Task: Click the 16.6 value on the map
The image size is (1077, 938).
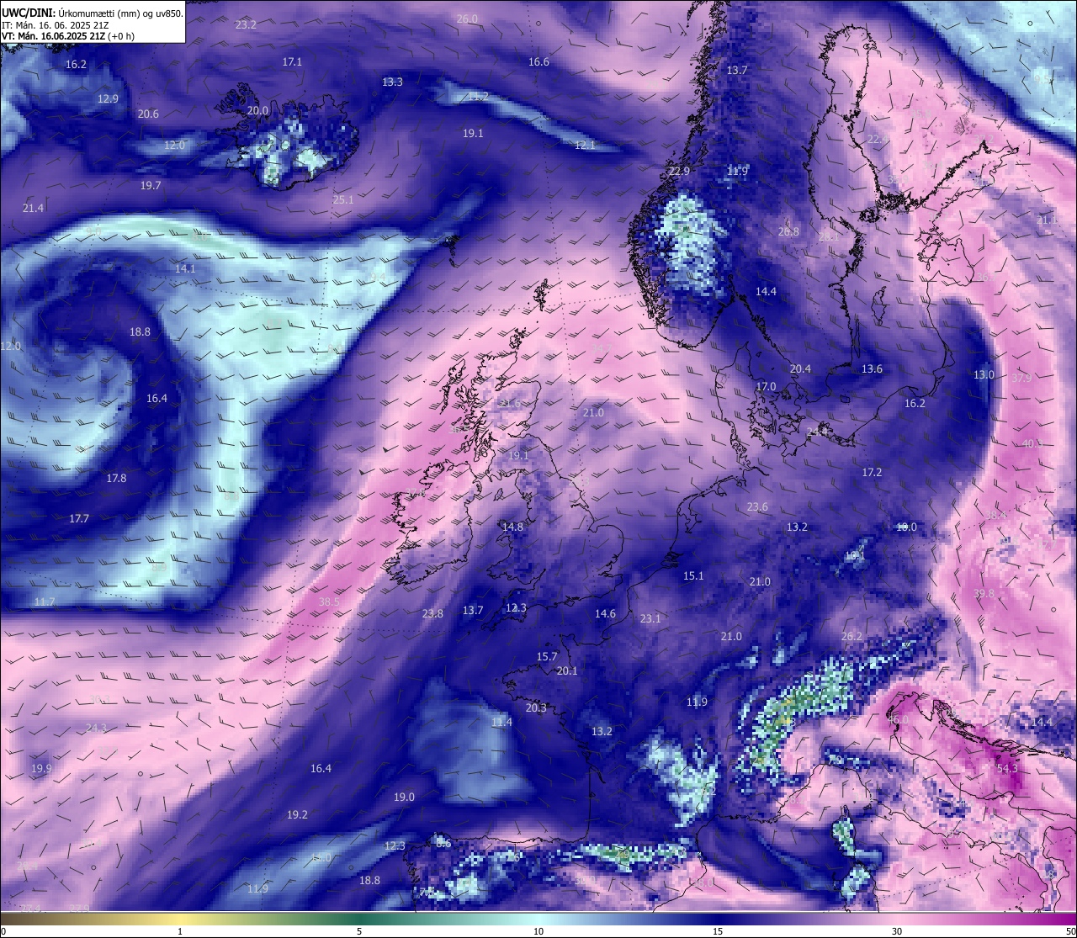Action: click(538, 61)
